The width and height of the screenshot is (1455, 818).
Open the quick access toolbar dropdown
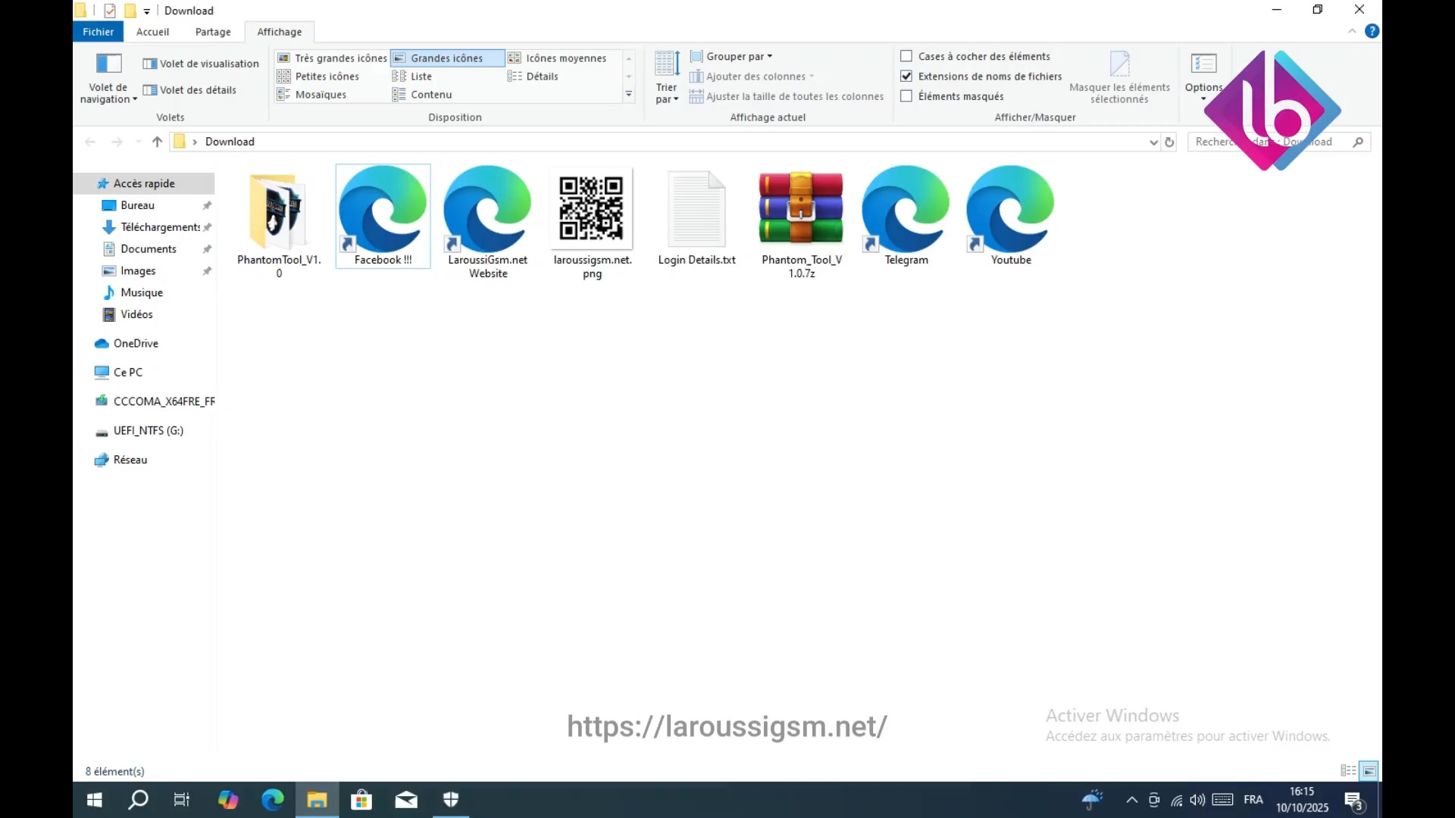coord(147,11)
